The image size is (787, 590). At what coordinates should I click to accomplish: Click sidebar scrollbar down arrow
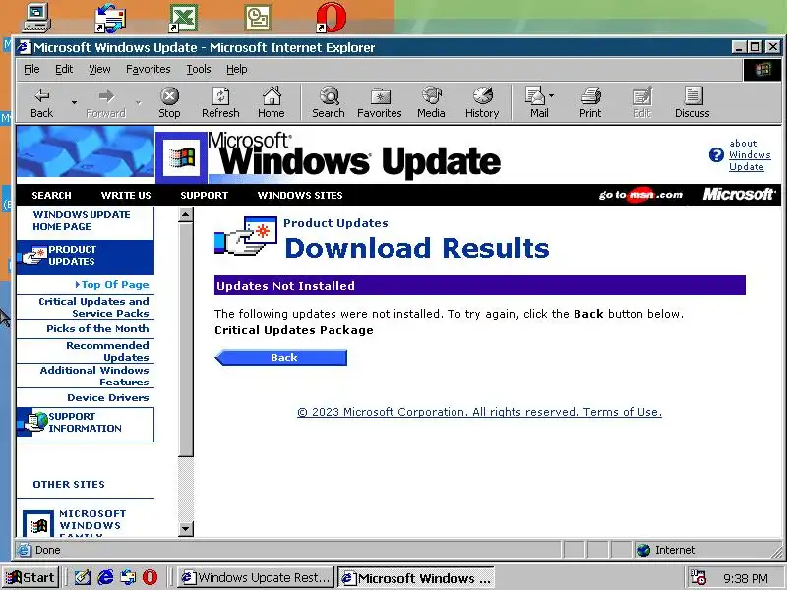tap(186, 528)
